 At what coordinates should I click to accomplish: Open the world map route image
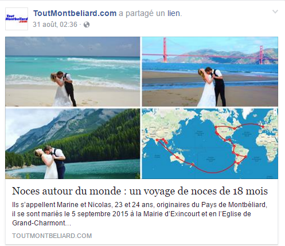tap(210, 144)
